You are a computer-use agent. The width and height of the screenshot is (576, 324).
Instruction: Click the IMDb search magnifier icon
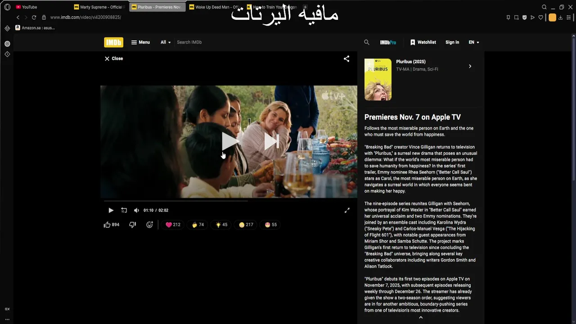coord(367,42)
